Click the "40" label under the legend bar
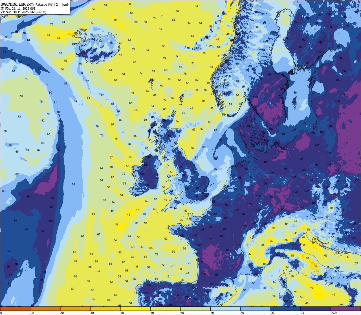 (x=122, y=313)
